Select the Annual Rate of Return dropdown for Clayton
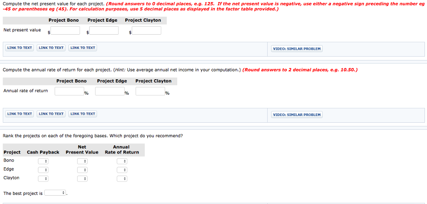The width and height of the screenshot is (427, 204). tap(122, 179)
